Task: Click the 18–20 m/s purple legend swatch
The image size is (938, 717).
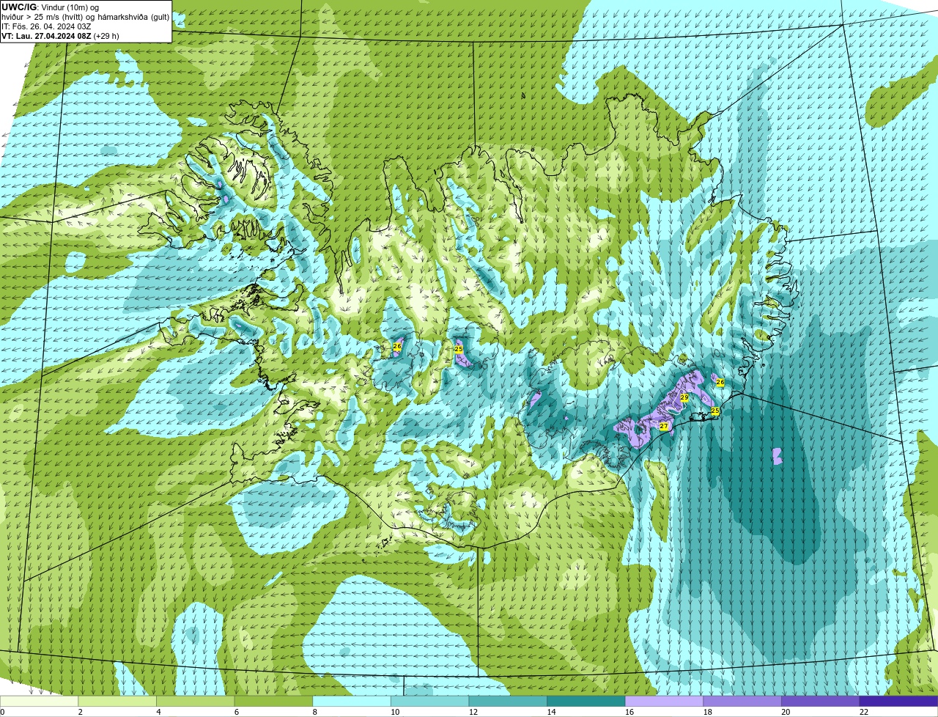Action: coord(742,701)
